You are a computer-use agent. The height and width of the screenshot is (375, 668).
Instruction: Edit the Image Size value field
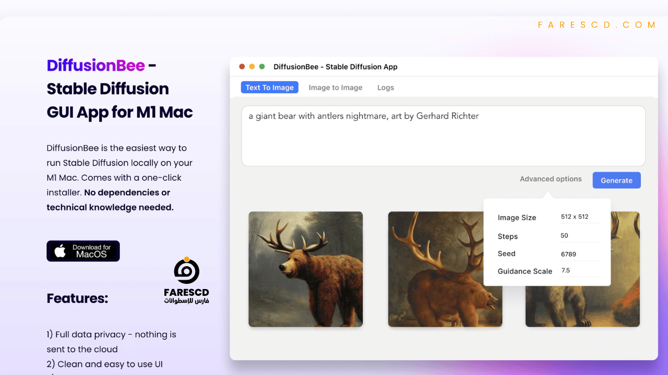click(x=579, y=217)
